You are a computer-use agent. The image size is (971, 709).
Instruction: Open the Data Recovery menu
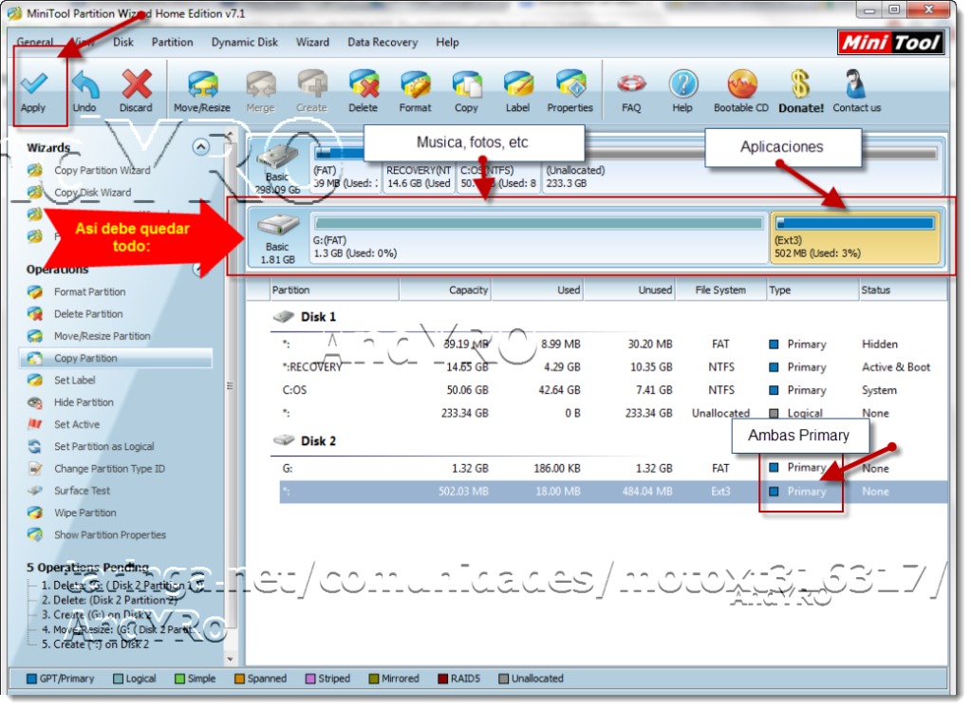click(383, 42)
